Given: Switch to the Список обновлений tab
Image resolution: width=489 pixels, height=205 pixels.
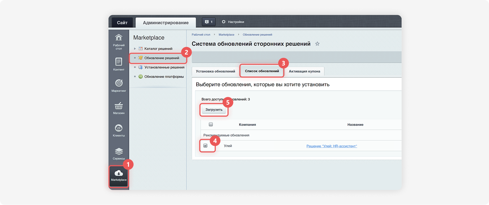Looking at the screenshot, I should click(262, 71).
